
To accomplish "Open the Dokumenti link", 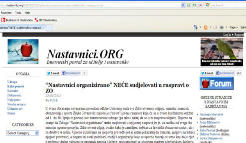I will pos(14,95).
